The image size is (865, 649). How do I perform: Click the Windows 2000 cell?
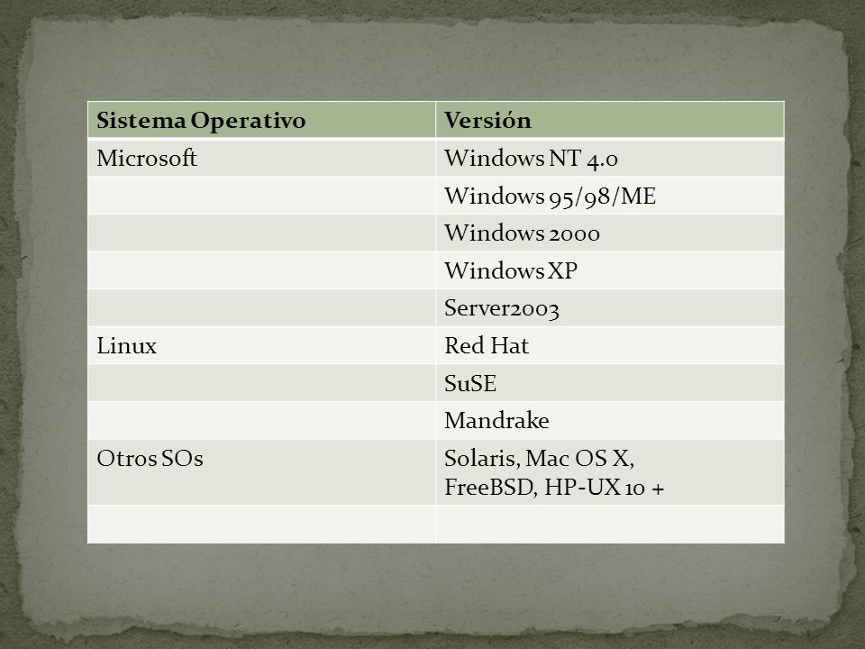[610, 233]
